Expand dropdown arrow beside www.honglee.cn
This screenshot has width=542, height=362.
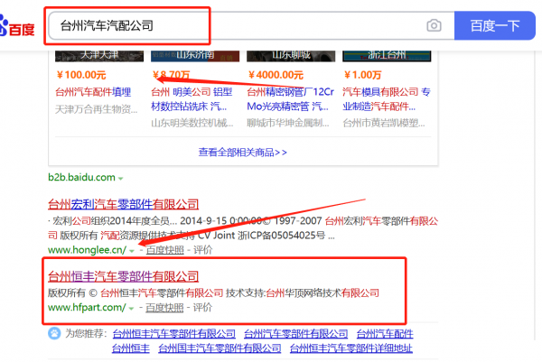click(x=132, y=250)
